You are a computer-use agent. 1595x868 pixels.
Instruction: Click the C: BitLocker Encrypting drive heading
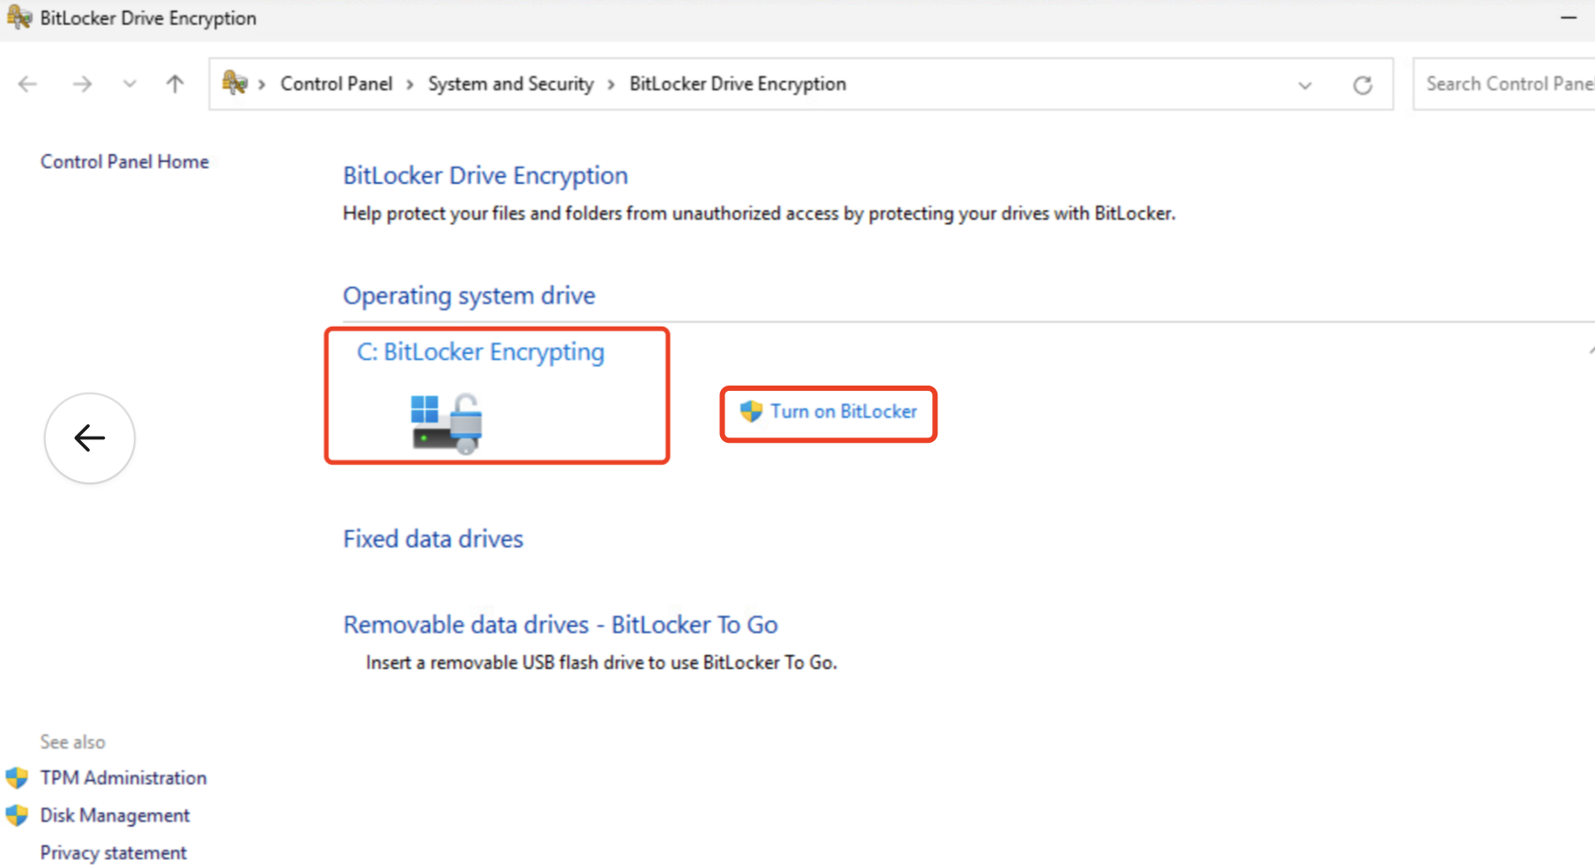(x=481, y=352)
